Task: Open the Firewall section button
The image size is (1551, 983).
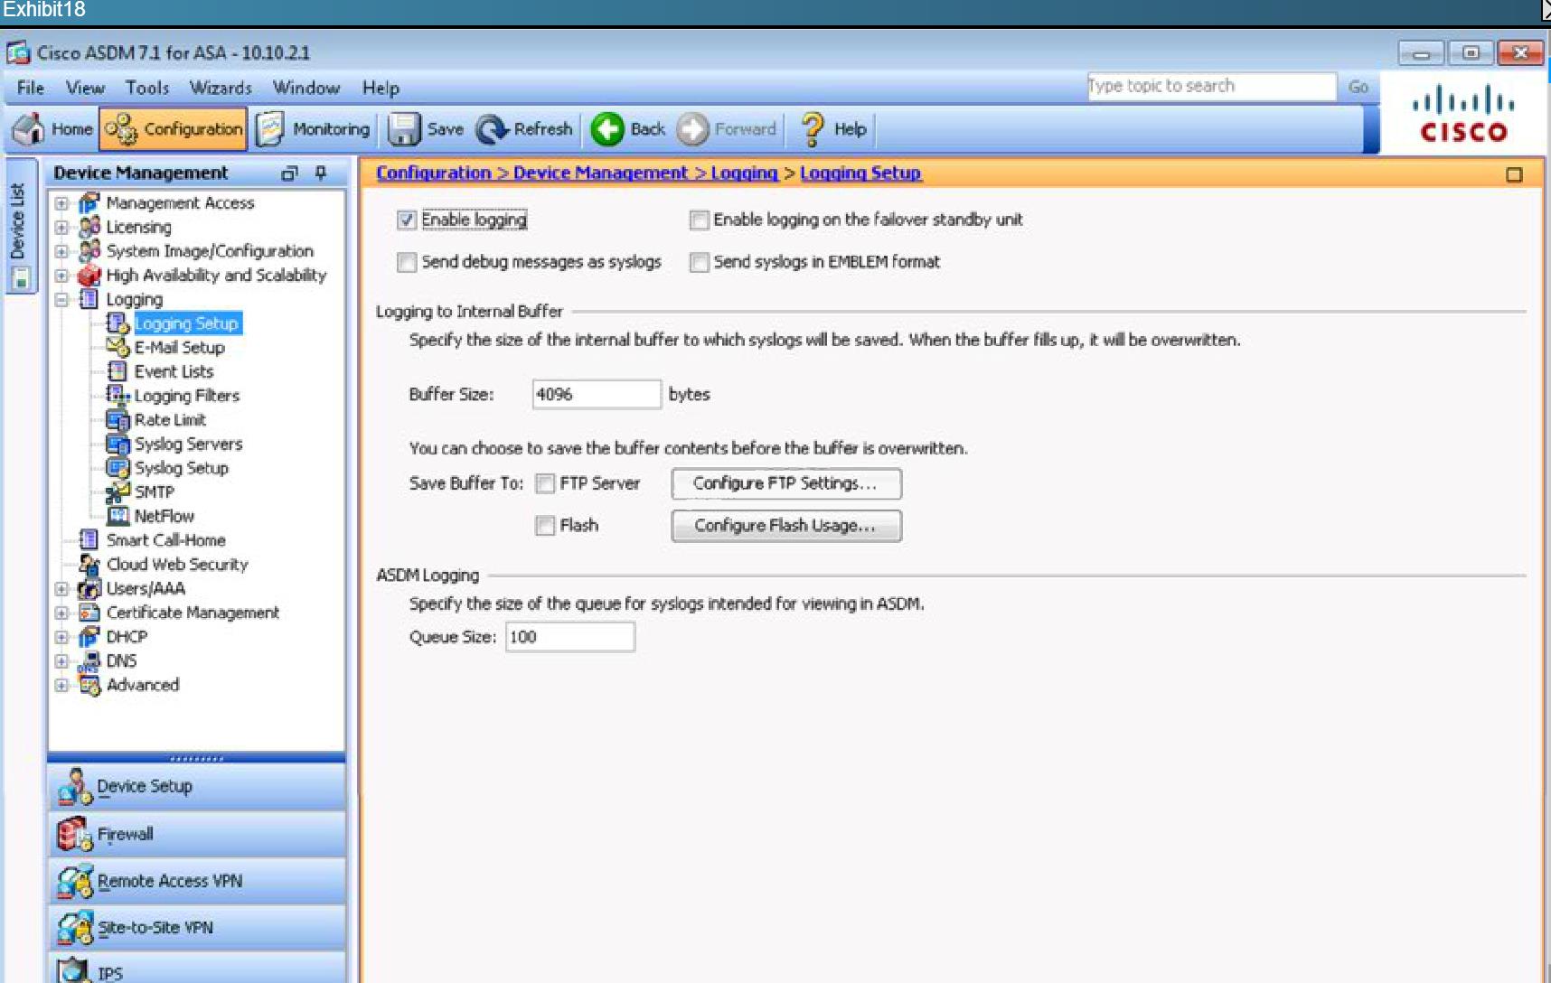Action: (x=196, y=834)
